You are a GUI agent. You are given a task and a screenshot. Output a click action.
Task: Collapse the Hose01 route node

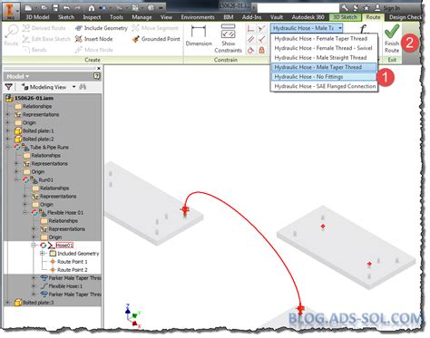click(x=34, y=246)
